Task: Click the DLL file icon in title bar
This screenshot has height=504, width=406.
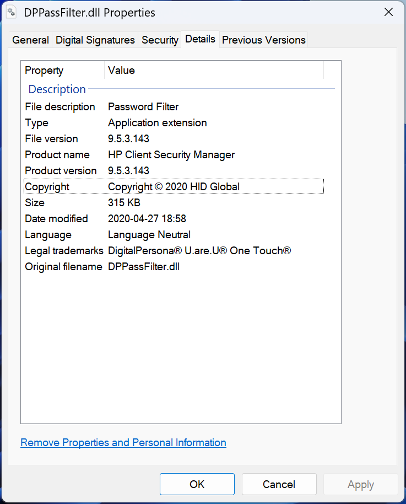Action: [11, 12]
